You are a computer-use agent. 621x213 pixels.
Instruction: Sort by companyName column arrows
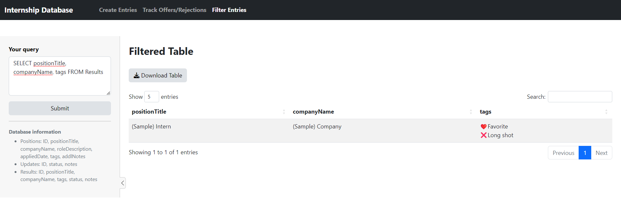(x=471, y=112)
